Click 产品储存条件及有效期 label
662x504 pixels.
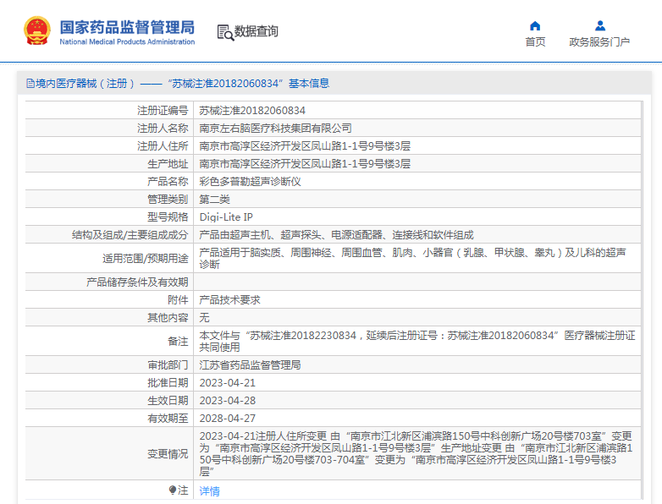(x=137, y=282)
